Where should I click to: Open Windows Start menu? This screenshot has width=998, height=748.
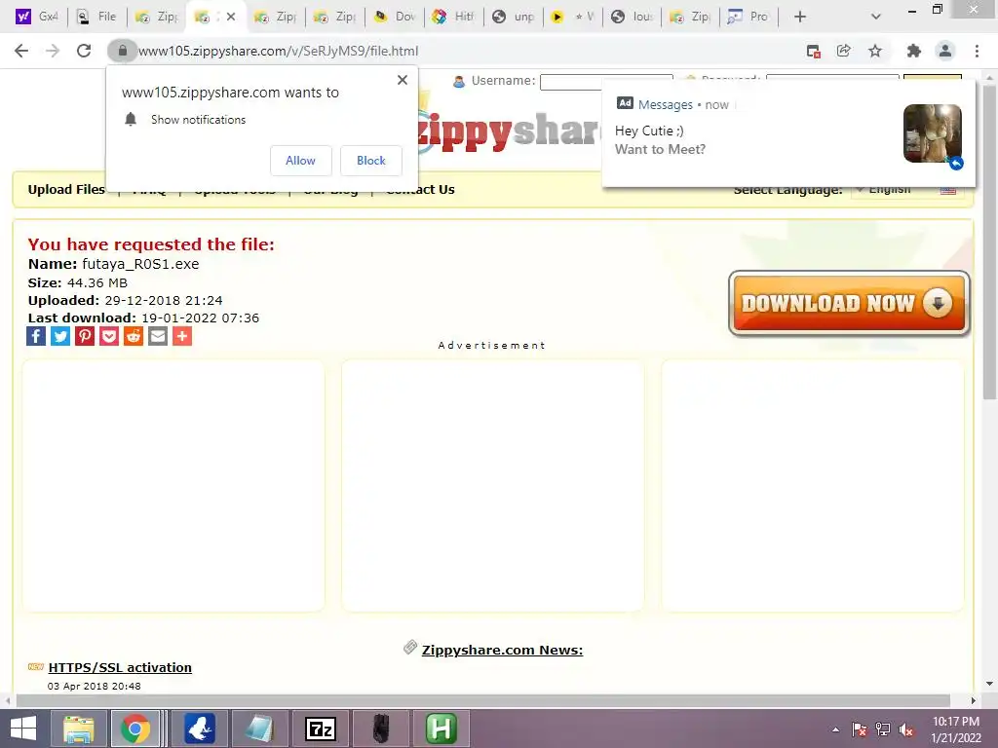pos(23,729)
